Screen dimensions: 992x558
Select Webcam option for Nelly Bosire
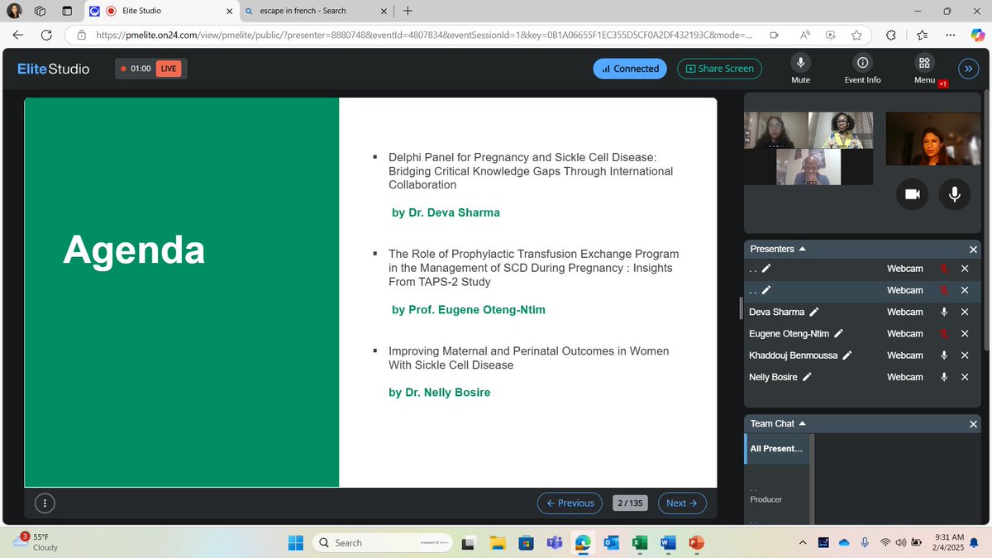(x=904, y=377)
